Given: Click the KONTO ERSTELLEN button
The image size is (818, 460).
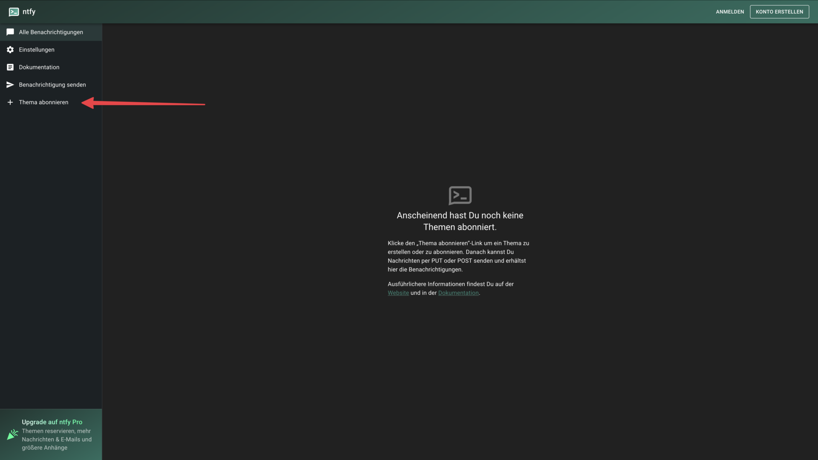Looking at the screenshot, I should [779, 11].
